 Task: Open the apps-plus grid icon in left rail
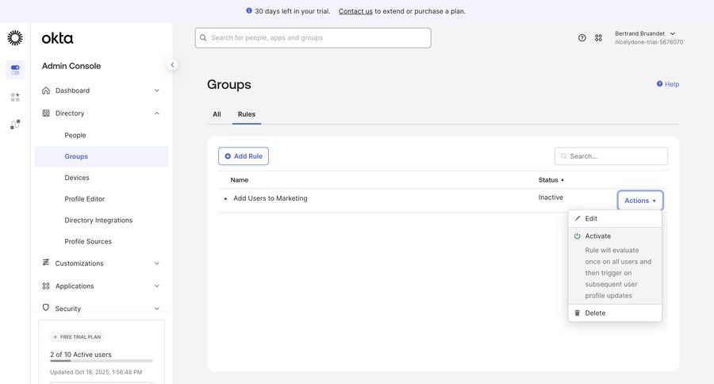15,97
